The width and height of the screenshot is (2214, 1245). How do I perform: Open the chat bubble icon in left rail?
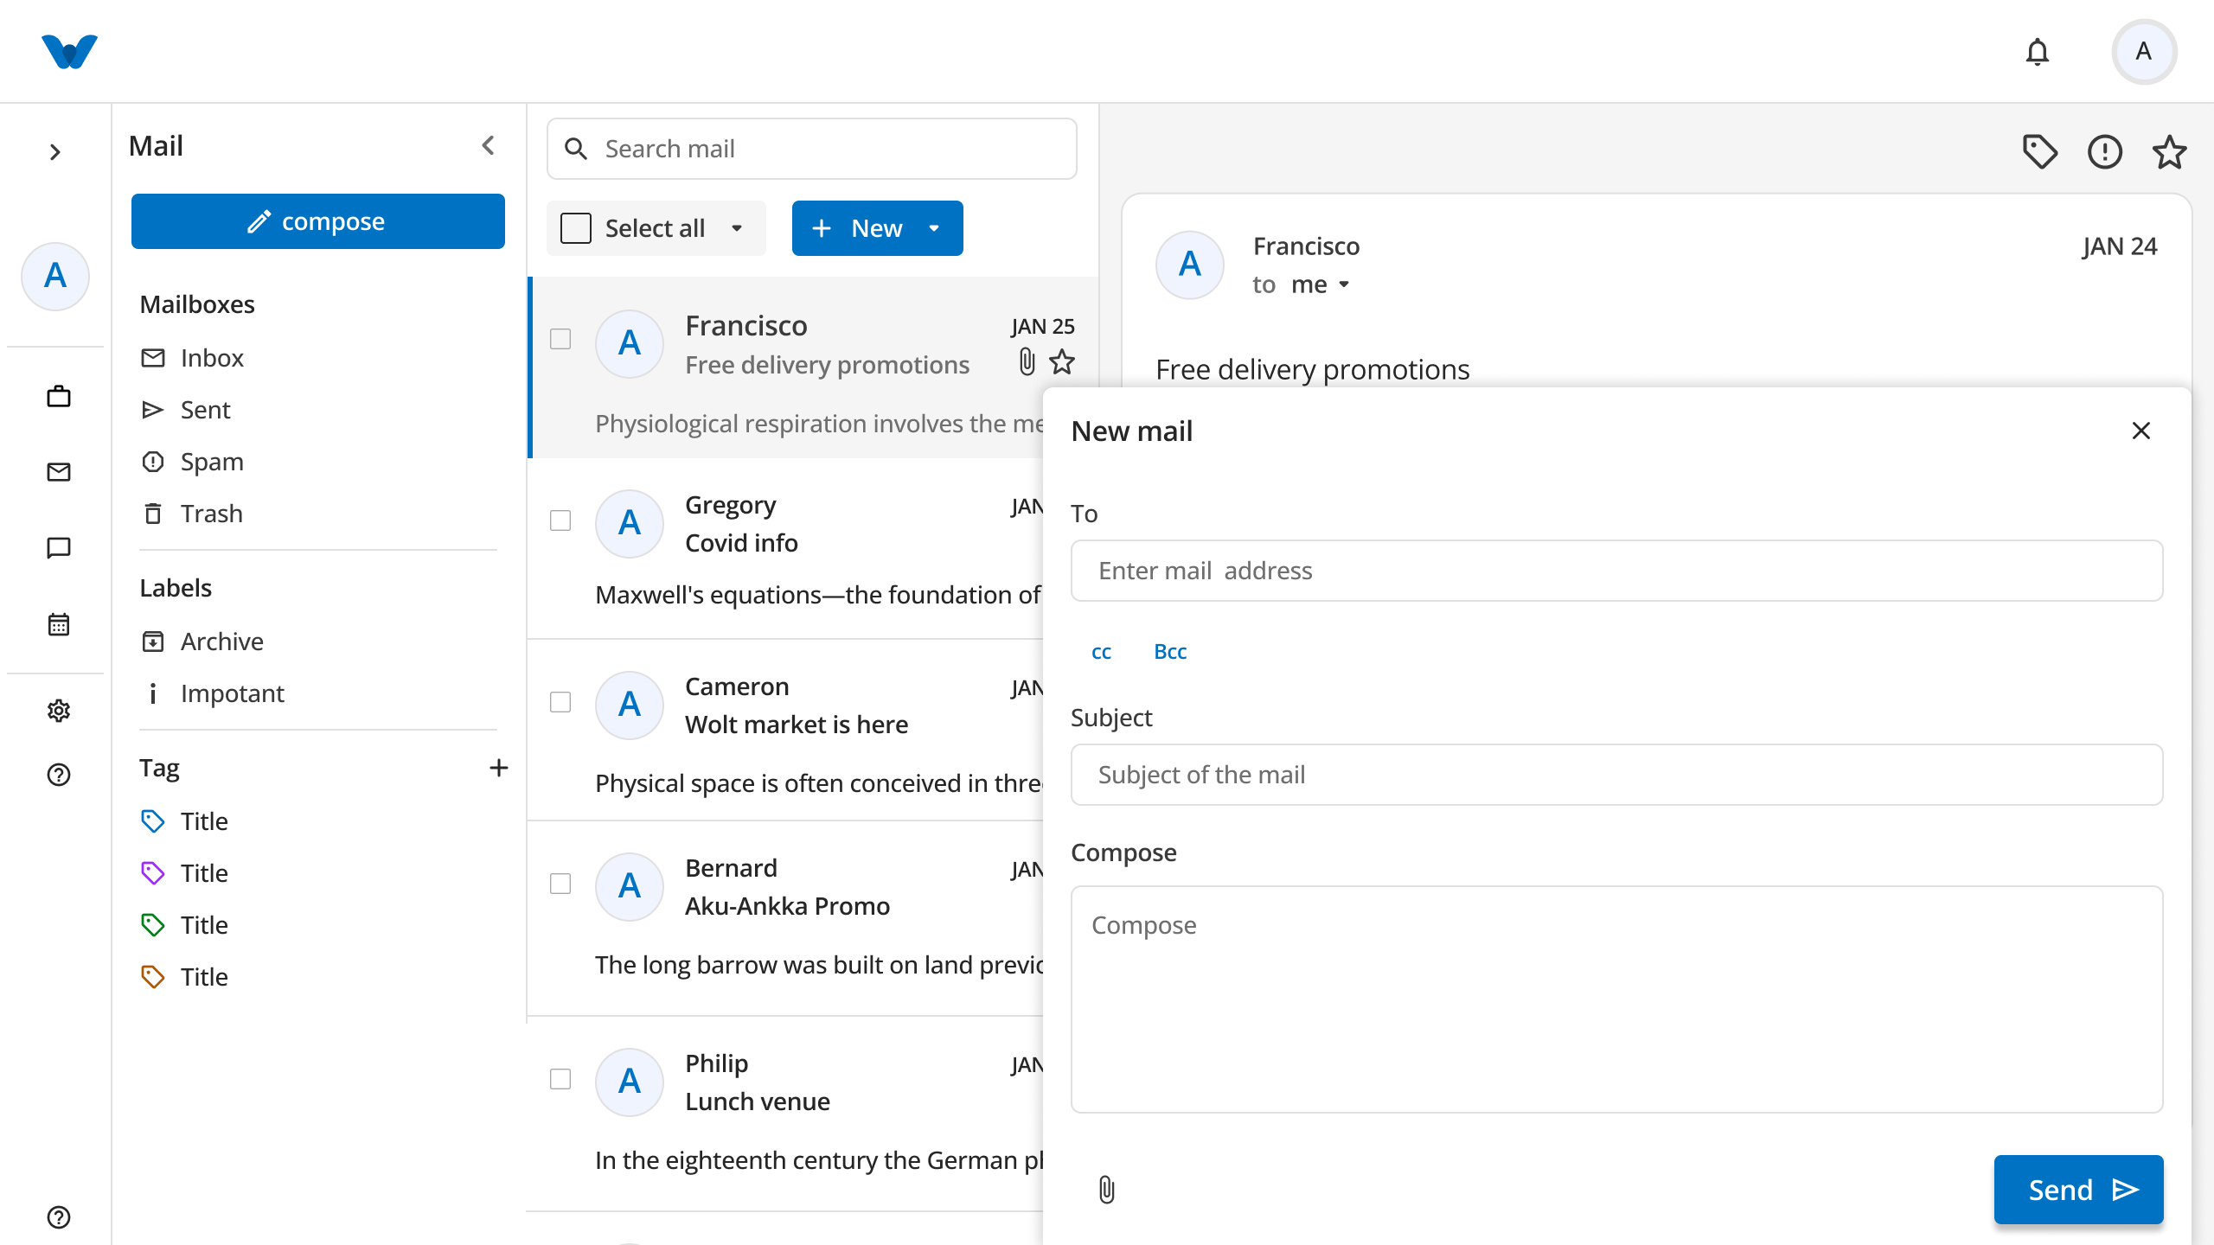click(59, 548)
